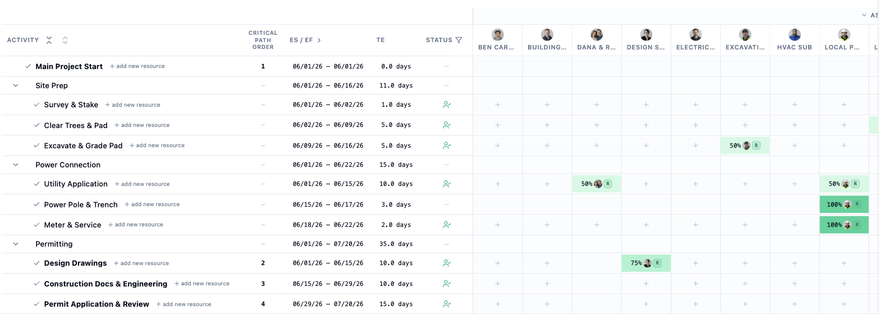The height and width of the screenshot is (314, 880).
Task: Click add new resource for Survey & Stake
Action: point(132,104)
